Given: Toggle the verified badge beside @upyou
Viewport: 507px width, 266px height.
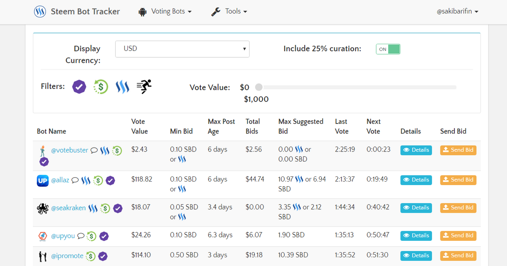Looking at the screenshot, I should [104, 236].
